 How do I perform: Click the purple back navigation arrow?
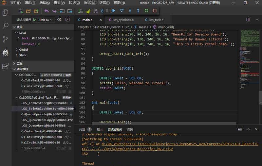pos(47,11)
